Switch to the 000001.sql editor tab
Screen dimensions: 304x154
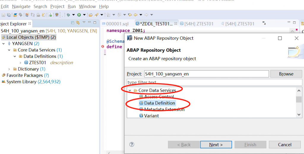pos(118,24)
